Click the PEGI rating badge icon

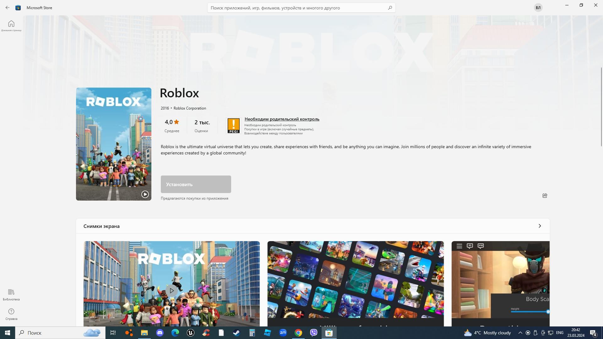233,126
